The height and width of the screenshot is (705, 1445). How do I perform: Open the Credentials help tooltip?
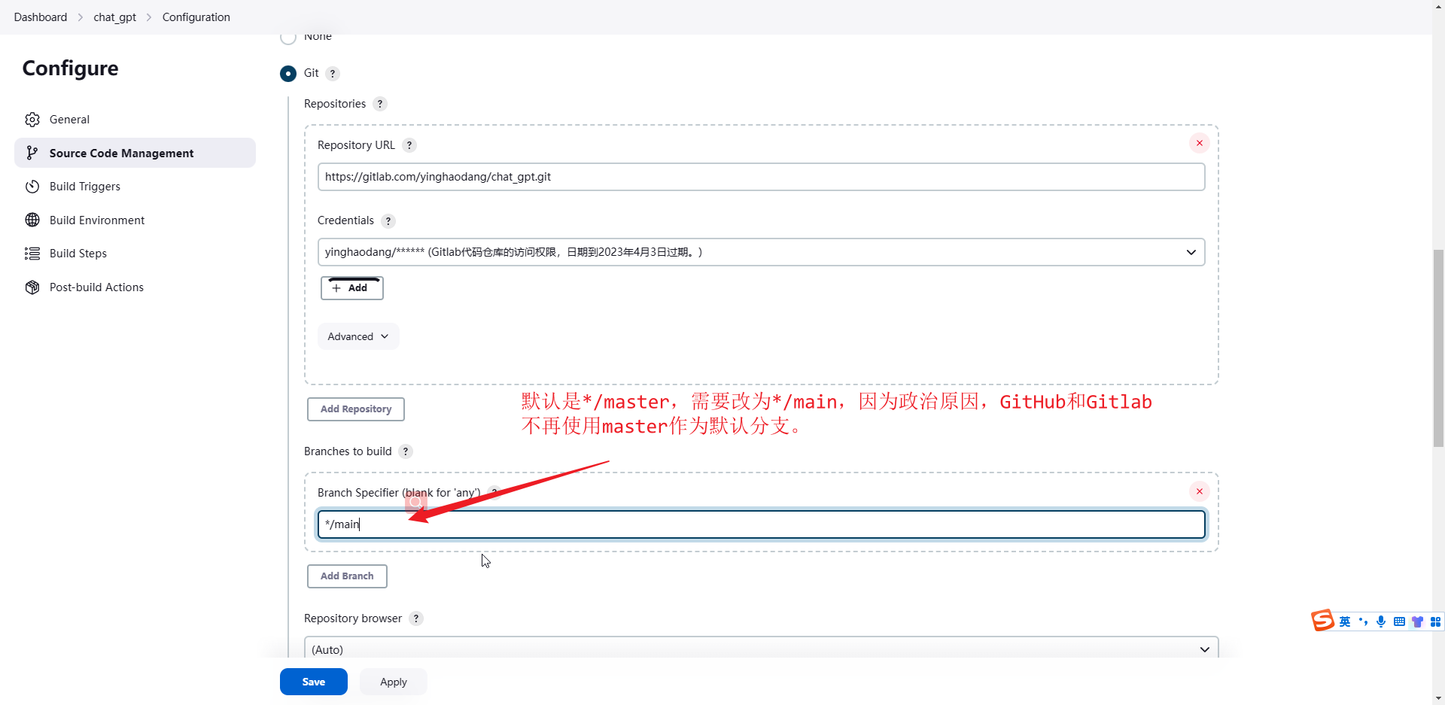coord(388,221)
